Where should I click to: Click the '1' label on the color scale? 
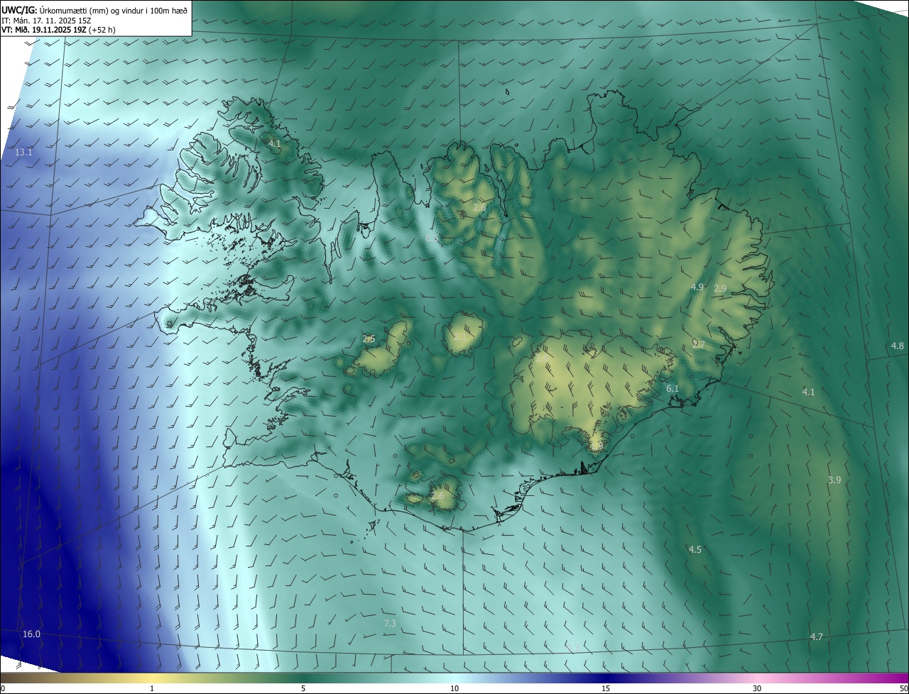152,688
